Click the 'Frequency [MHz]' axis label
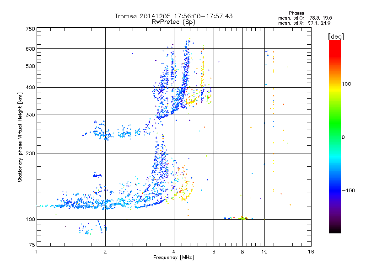The height and width of the screenshot is (274, 366). tap(173, 258)
